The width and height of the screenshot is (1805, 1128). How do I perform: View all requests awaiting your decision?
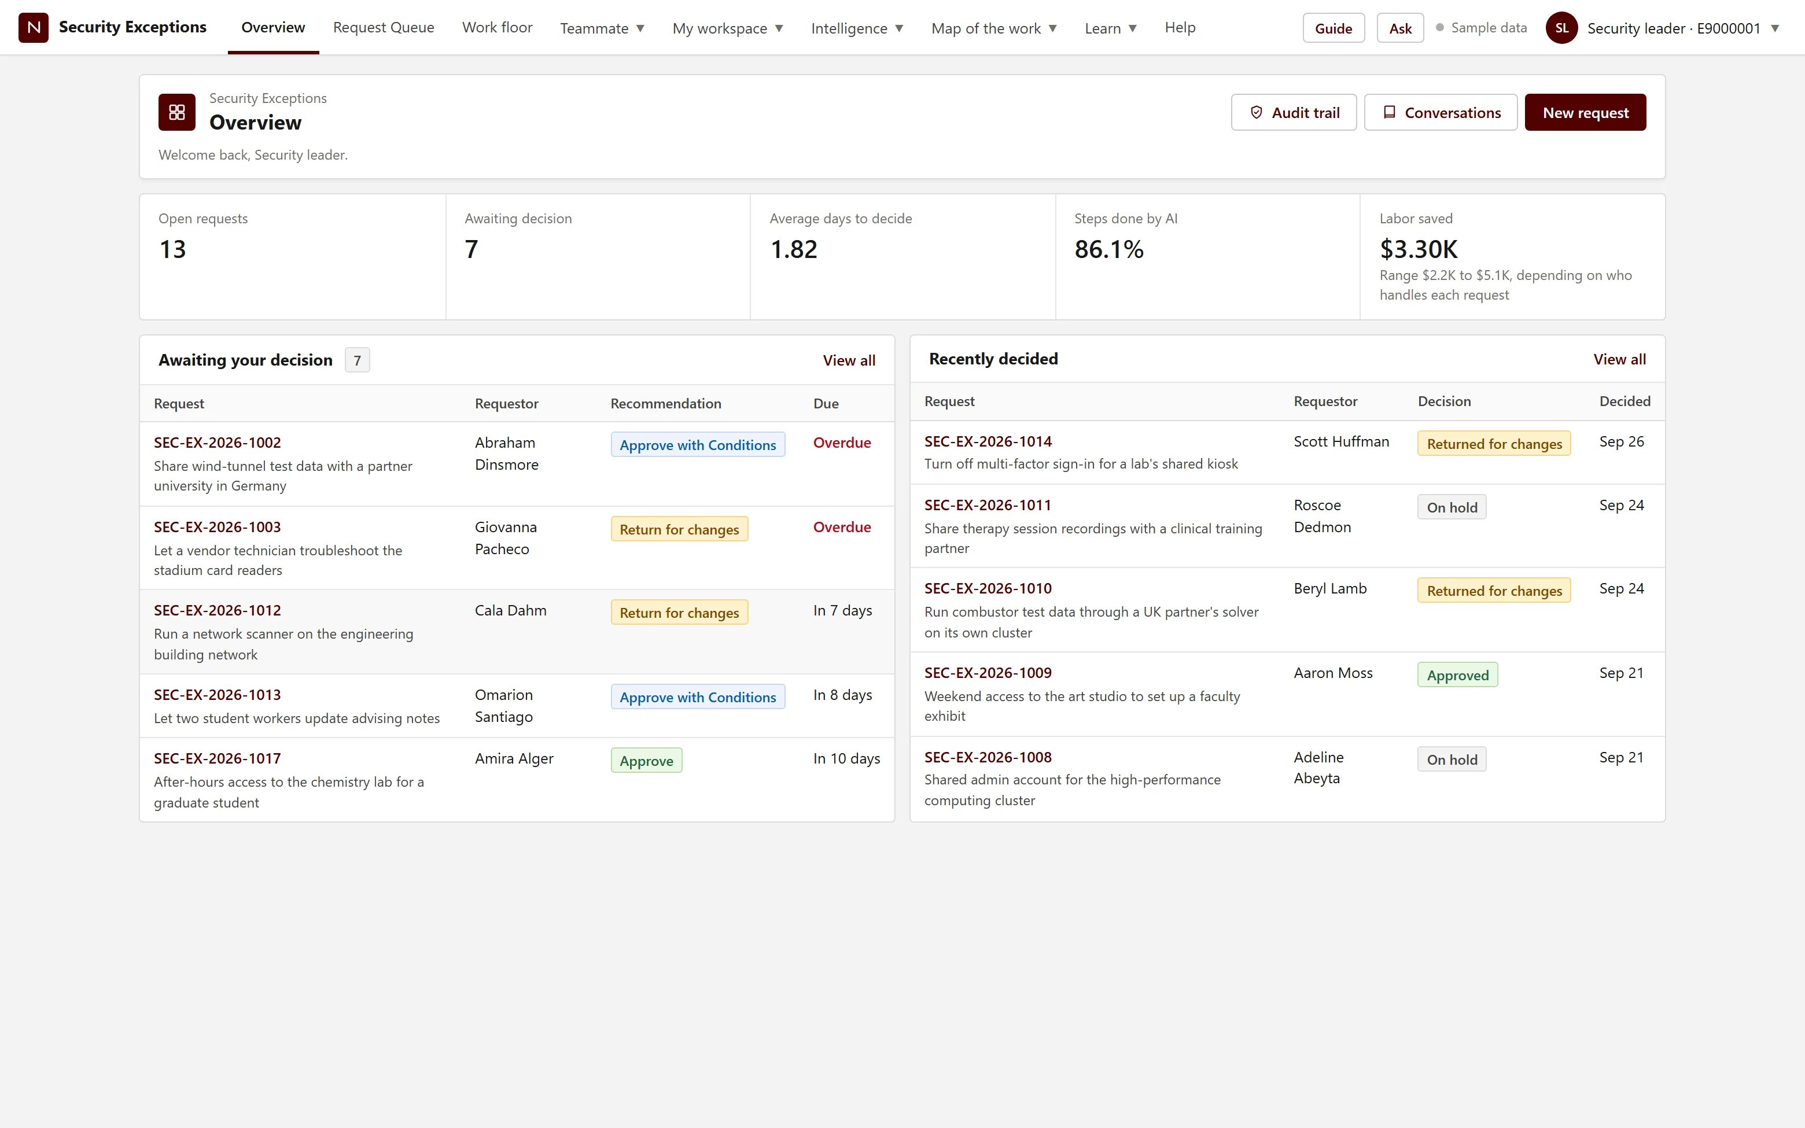click(x=849, y=360)
